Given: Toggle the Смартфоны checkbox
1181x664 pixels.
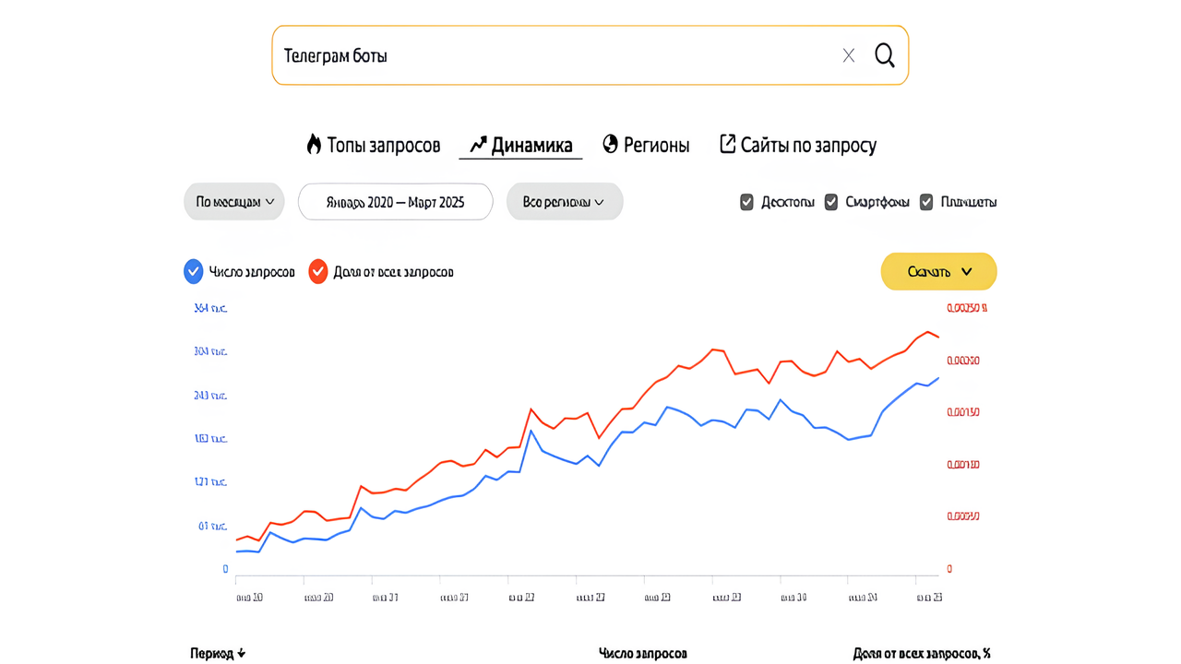Looking at the screenshot, I should 831,202.
